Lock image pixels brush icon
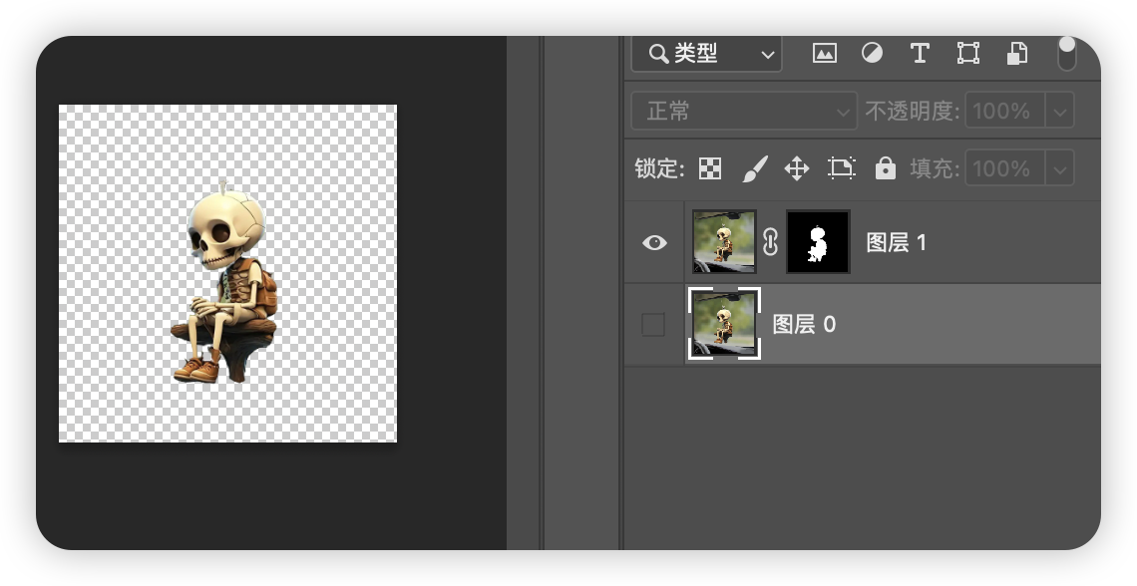Viewport: 1137px width, 586px height. [754, 168]
